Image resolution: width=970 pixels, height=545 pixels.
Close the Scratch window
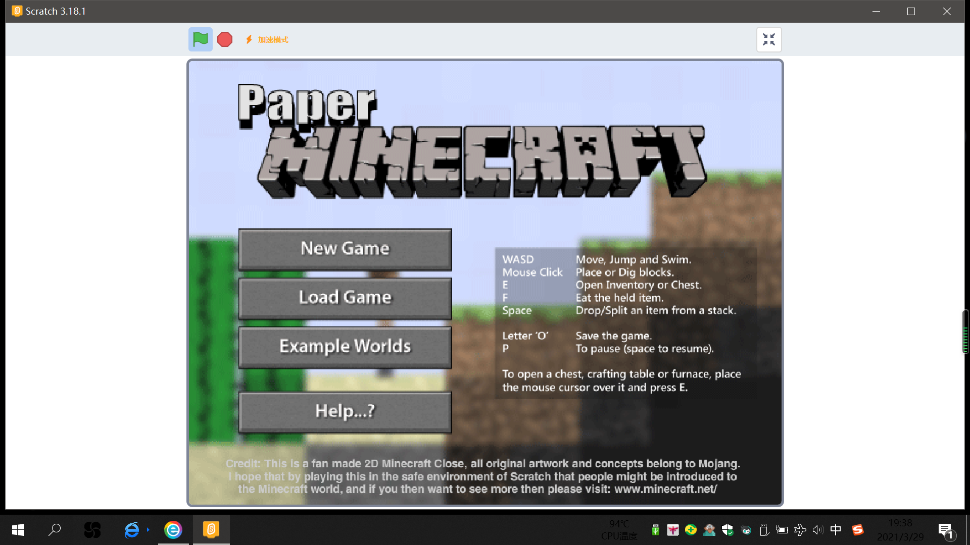click(x=947, y=11)
